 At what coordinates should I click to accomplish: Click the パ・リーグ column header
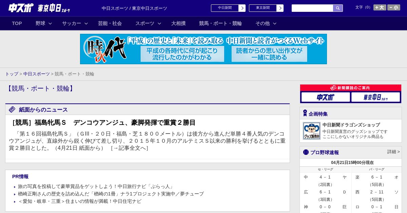tap(377, 169)
